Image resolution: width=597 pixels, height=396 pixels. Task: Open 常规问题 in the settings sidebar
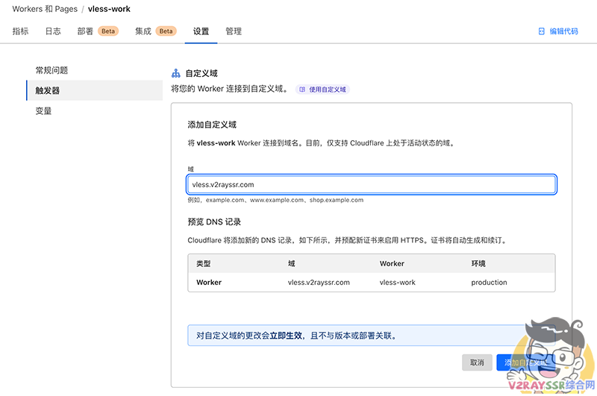click(x=51, y=70)
